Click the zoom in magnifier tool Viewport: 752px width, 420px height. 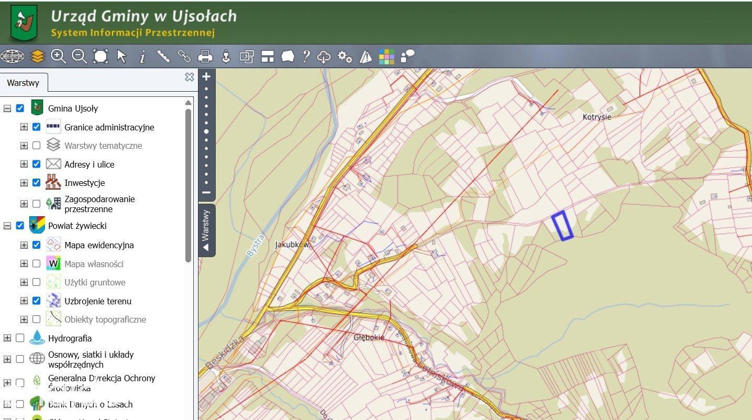[58, 56]
